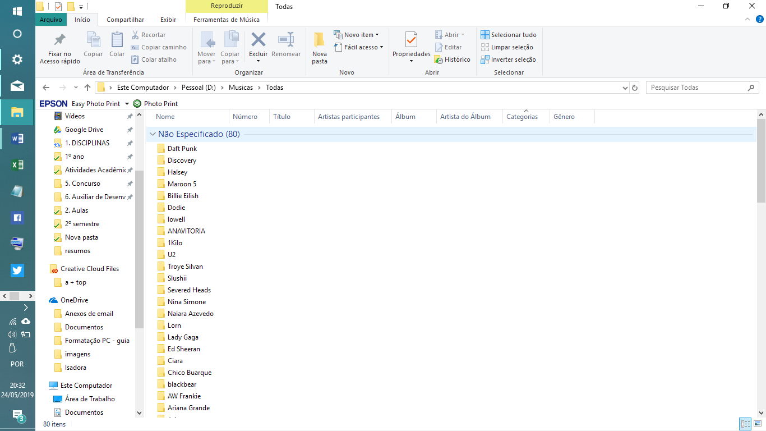The width and height of the screenshot is (766, 431).
Task: Click file list vertical scrollbar
Action: point(761,161)
